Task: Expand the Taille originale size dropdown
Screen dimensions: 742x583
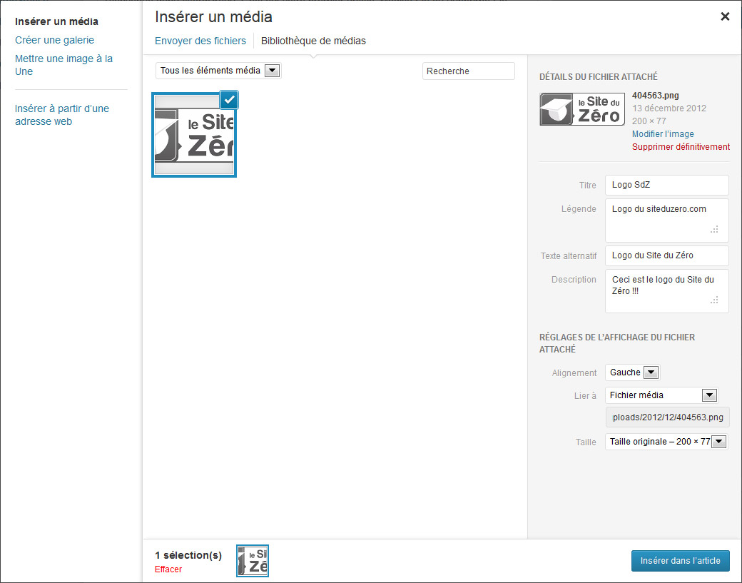Action: [x=666, y=442]
